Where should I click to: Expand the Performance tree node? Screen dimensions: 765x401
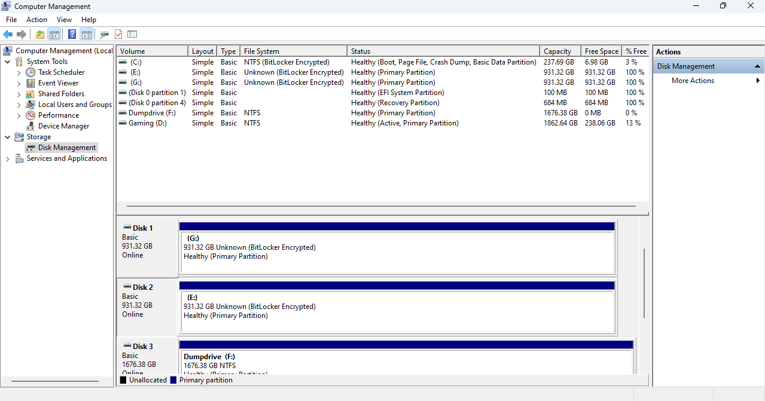19,115
